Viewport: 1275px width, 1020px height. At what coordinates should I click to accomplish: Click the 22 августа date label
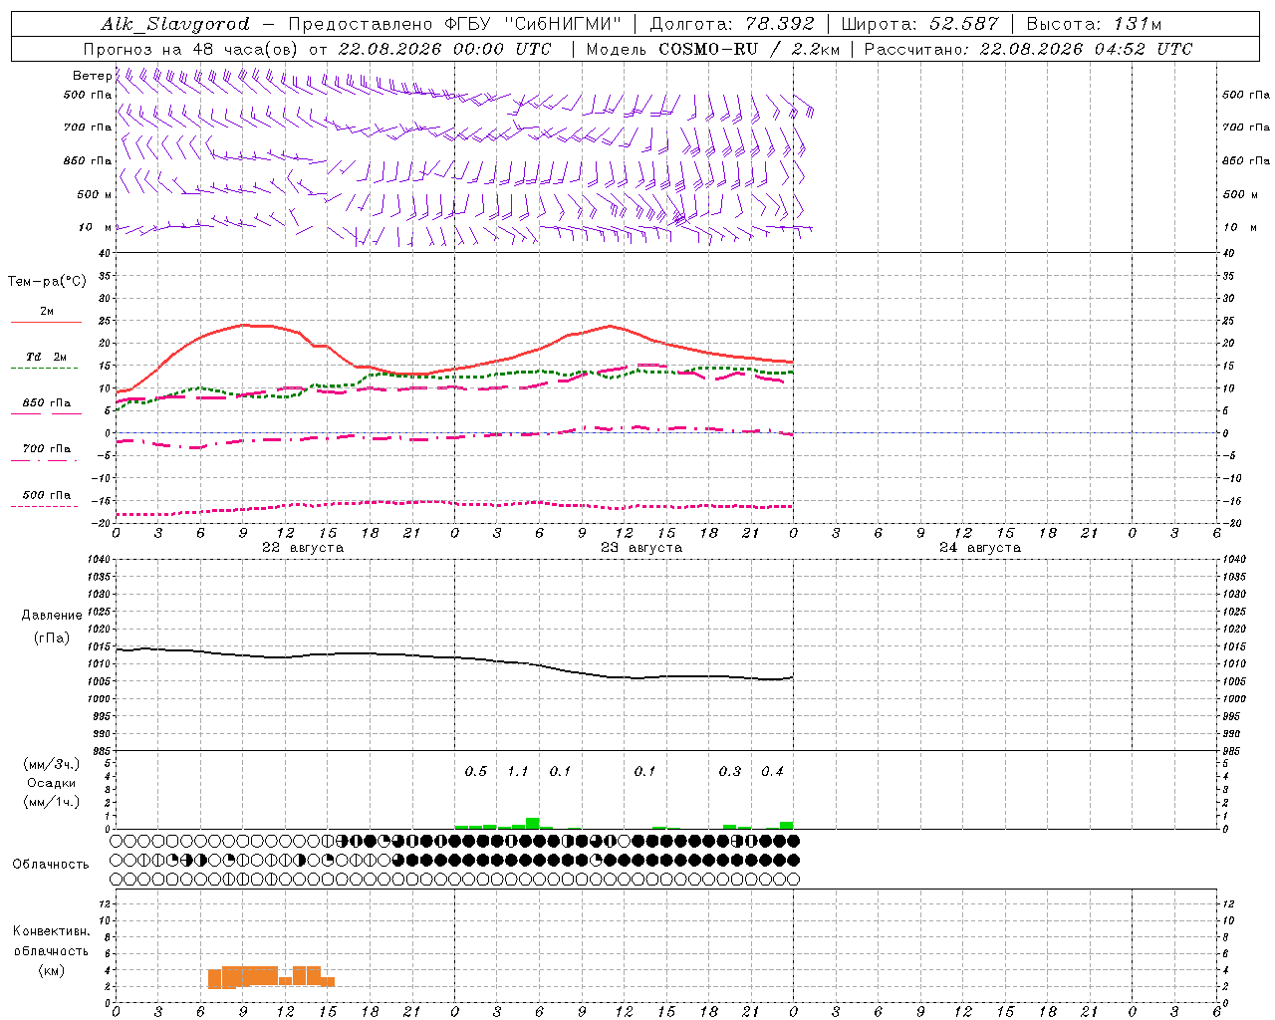[x=303, y=548]
